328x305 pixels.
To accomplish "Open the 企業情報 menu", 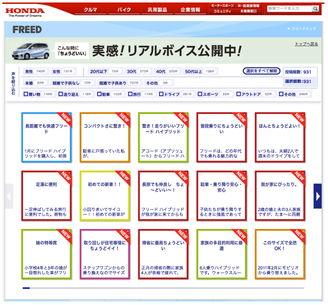I will [x=190, y=10].
